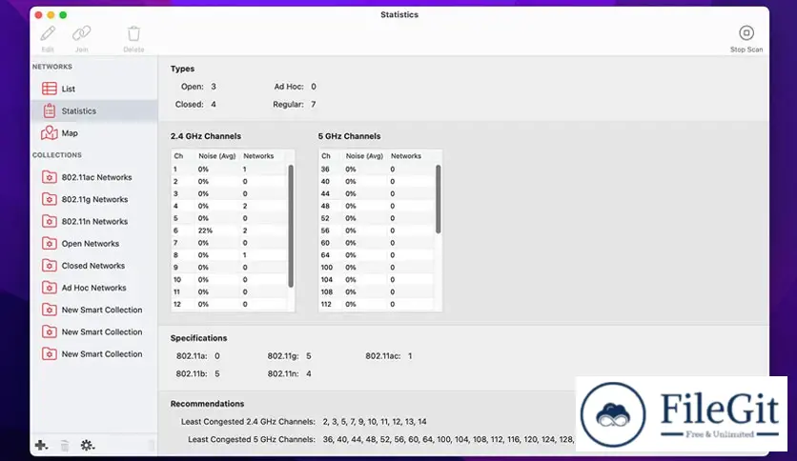This screenshot has height=461, width=797.
Task: Open the 802.11ac Networks collection
Action: click(94, 177)
